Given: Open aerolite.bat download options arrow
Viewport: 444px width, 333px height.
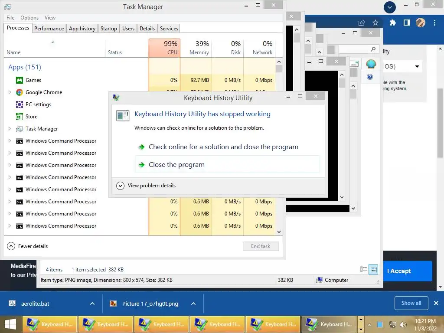Looking at the screenshot, I should (x=92, y=304).
